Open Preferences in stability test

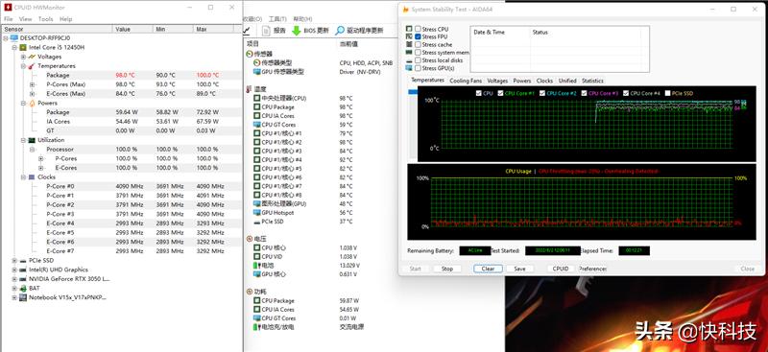(x=592, y=269)
